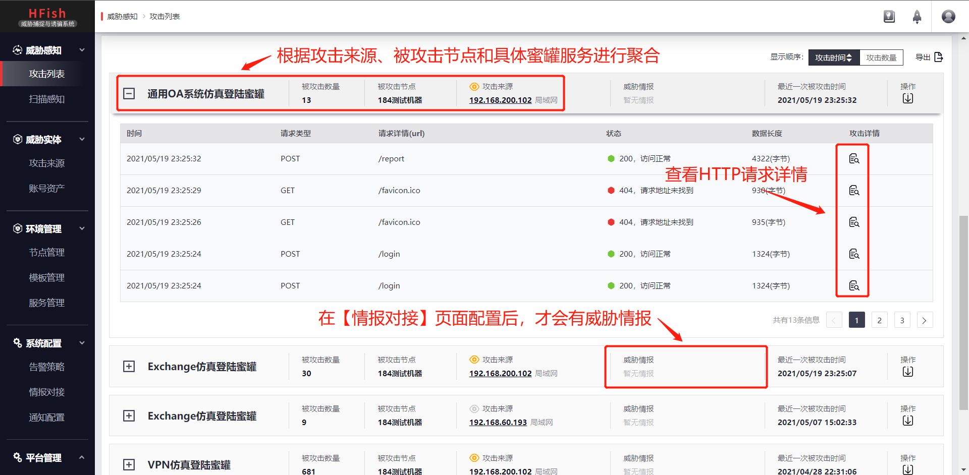The width and height of the screenshot is (969, 475).
Task: Download data for Exchange row with 30 attacks
Action: point(907,372)
